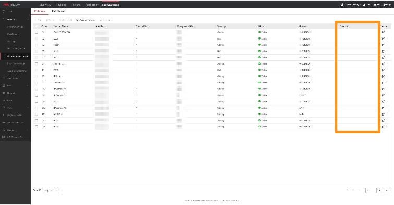Viewport: 394px width, 205px height.
Task: Edit the camera in channel D3 row
Action: pyautogui.click(x=383, y=45)
